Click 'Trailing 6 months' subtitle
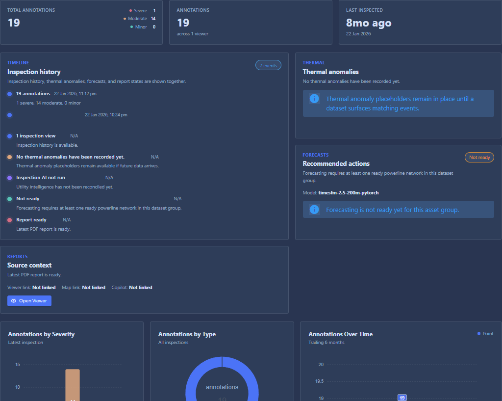 click(x=326, y=342)
